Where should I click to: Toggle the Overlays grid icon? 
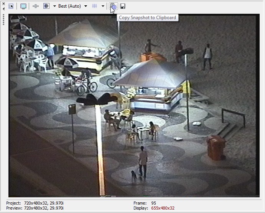pos(95,6)
